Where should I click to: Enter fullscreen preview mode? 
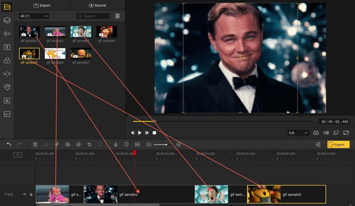pyautogui.click(x=346, y=133)
